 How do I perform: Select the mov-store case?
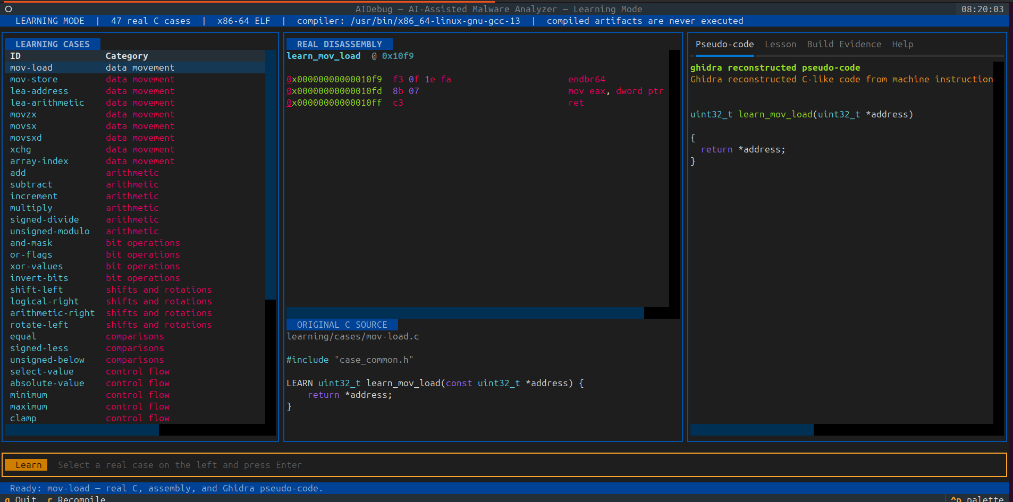(135, 79)
